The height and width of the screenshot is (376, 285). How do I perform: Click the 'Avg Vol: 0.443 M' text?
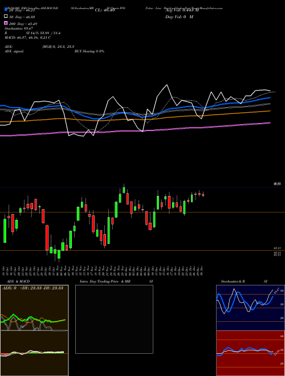click(182, 10)
